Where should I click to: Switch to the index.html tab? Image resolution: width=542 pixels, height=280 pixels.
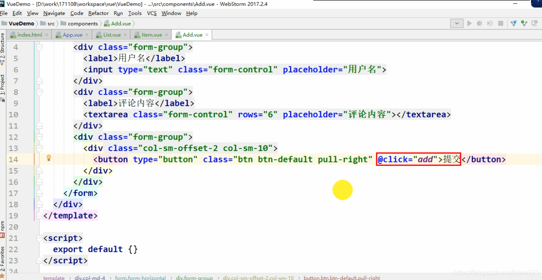29,35
